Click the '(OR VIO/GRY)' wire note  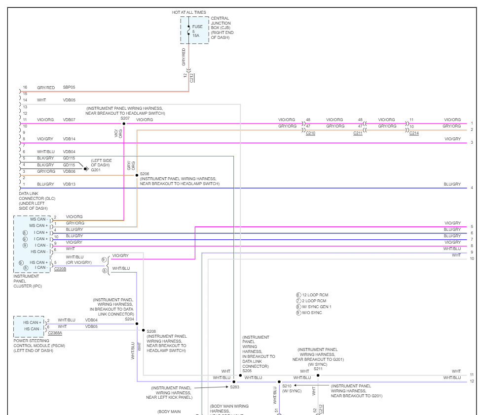pos(79,262)
